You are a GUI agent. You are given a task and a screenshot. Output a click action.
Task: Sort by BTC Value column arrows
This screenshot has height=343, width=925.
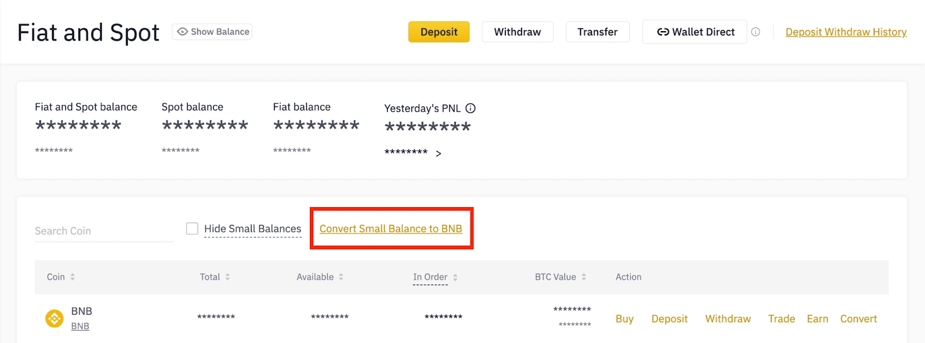(x=584, y=277)
